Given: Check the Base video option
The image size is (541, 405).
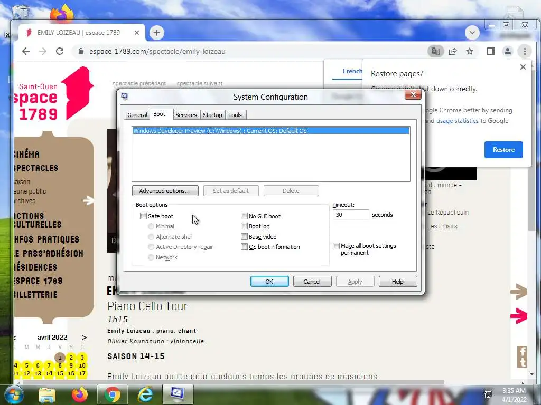Looking at the screenshot, I should [x=244, y=237].
